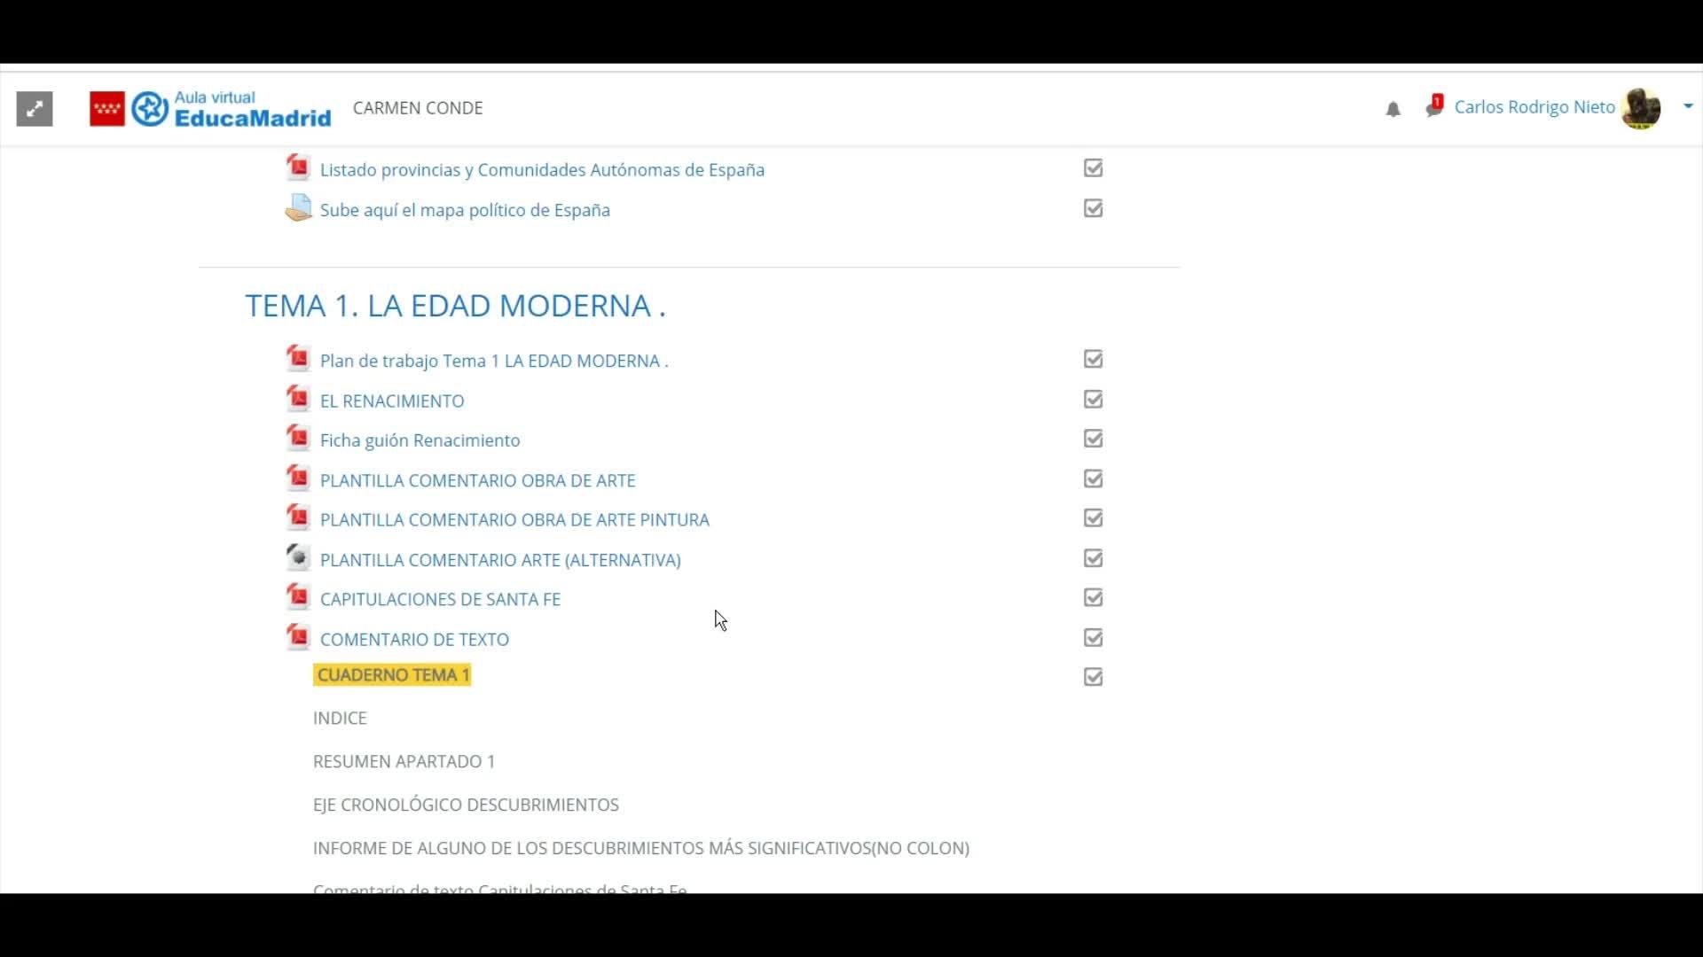The width and height of the screenshot is (1703, 957).
Task: Click the assignment icon for mapa político
Action: click(298, 209)
